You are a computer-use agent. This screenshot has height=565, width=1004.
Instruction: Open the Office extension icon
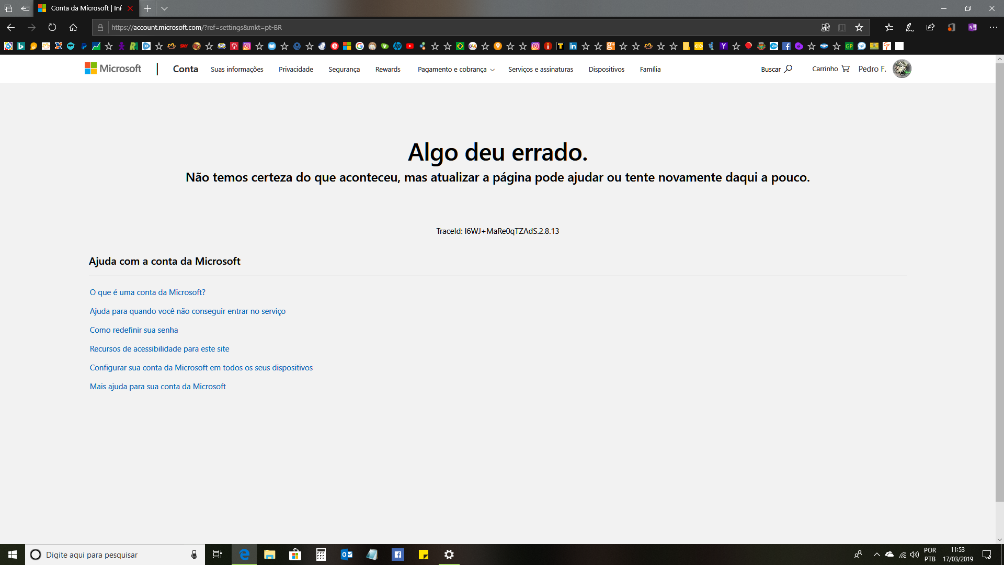pos(952,27)
